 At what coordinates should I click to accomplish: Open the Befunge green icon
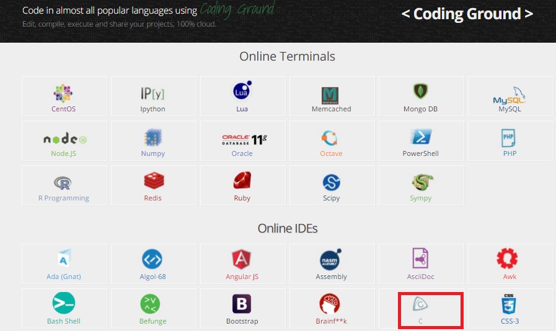(x=150, y=304)
